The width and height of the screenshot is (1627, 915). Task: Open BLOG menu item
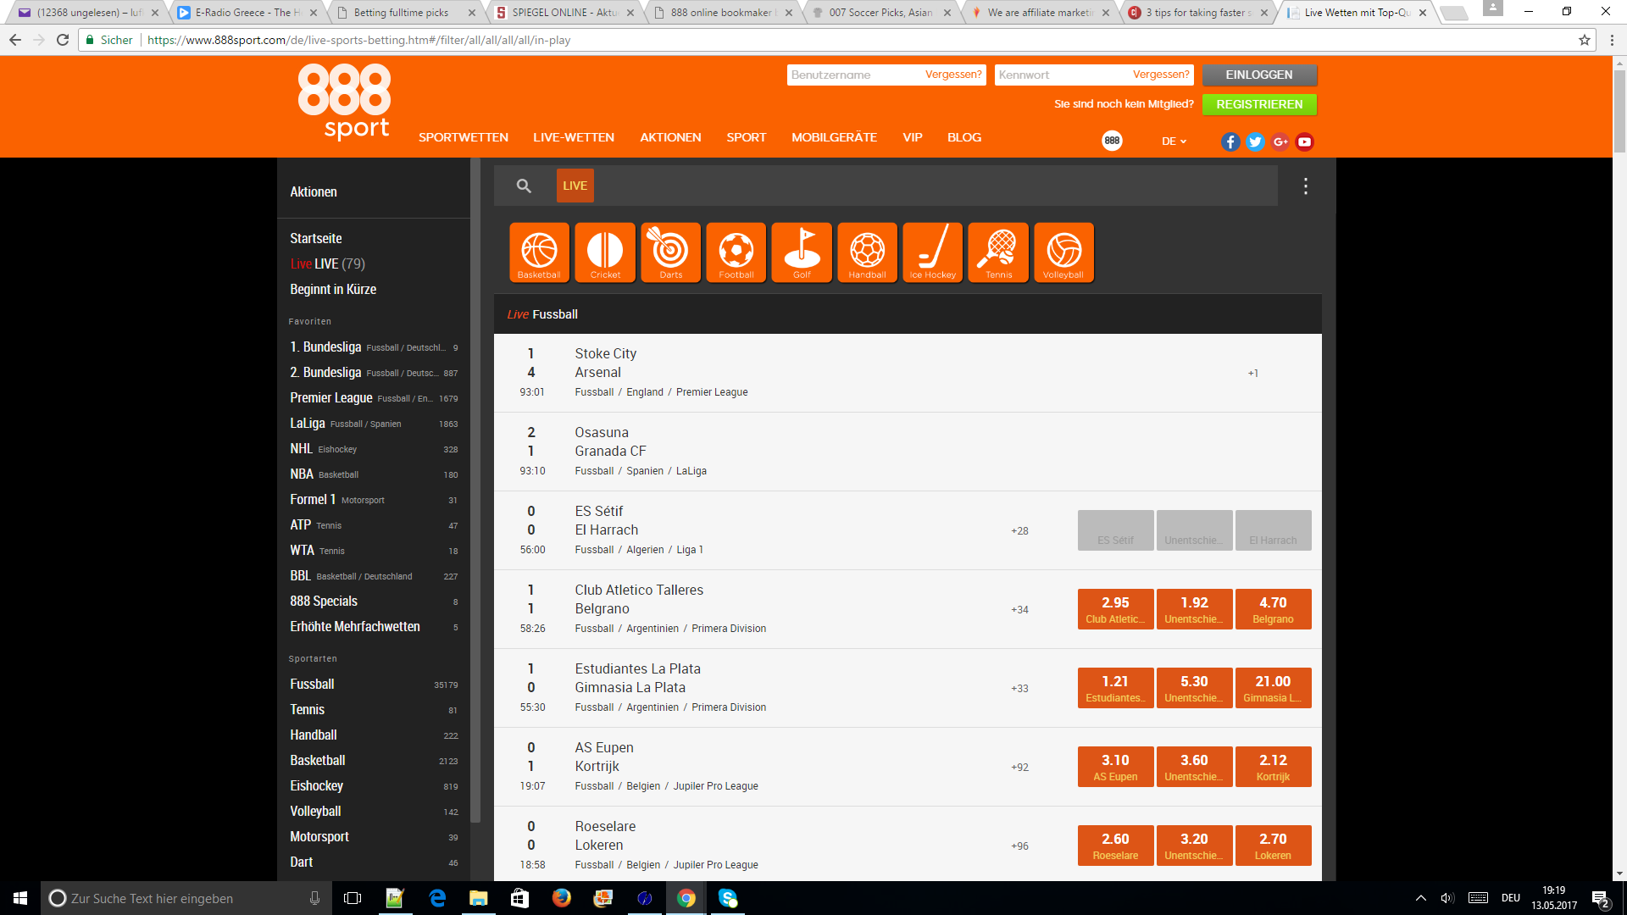(964, 137)
